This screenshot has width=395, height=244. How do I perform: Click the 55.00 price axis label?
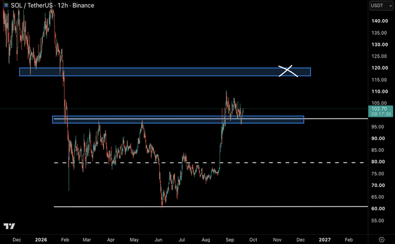coord(378,221)
